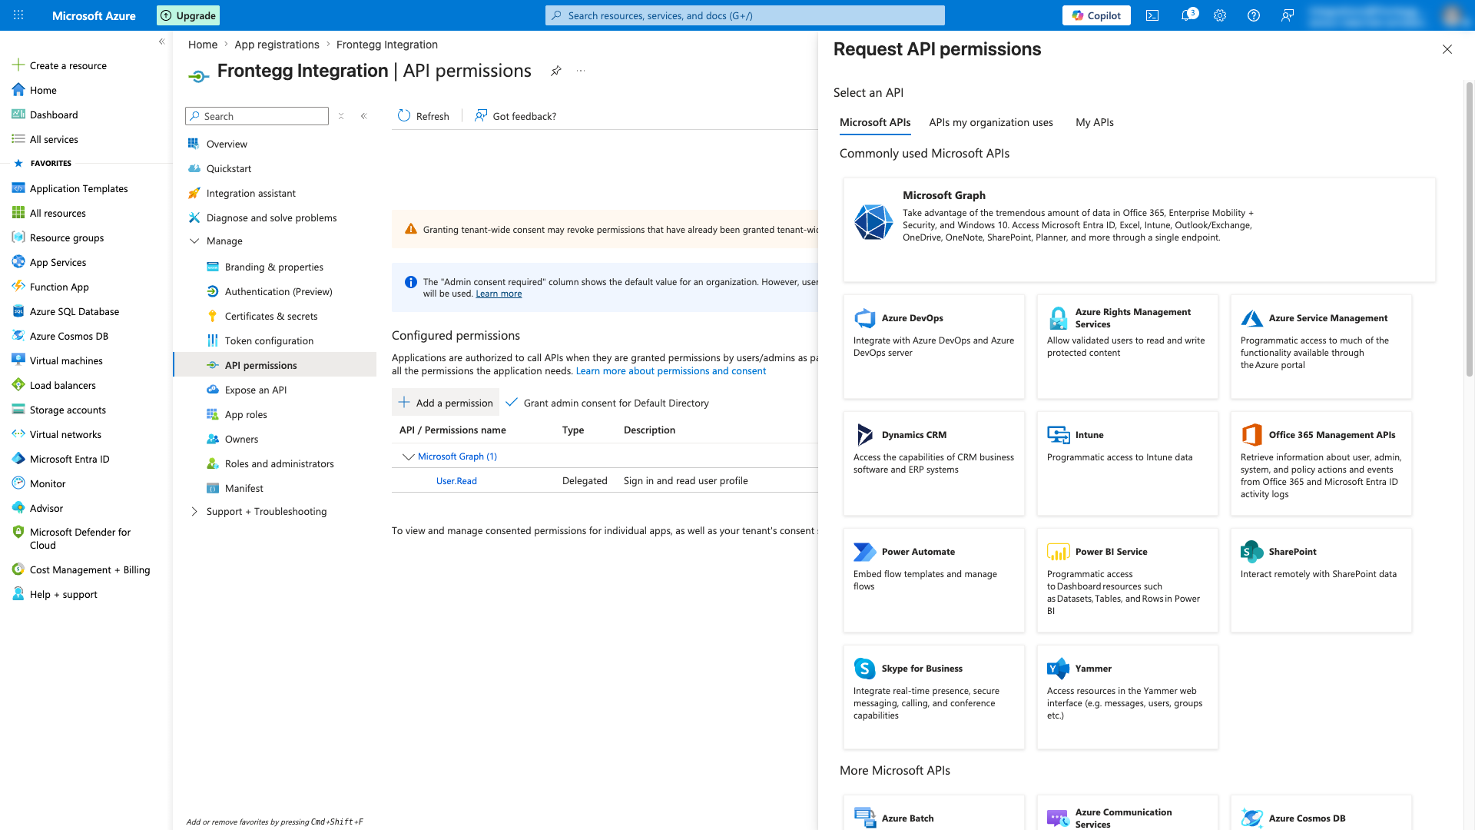The image size is (1475, 830).
Task: Open Cloud Shell from the top bar
Action: (x=1152, y=15)
